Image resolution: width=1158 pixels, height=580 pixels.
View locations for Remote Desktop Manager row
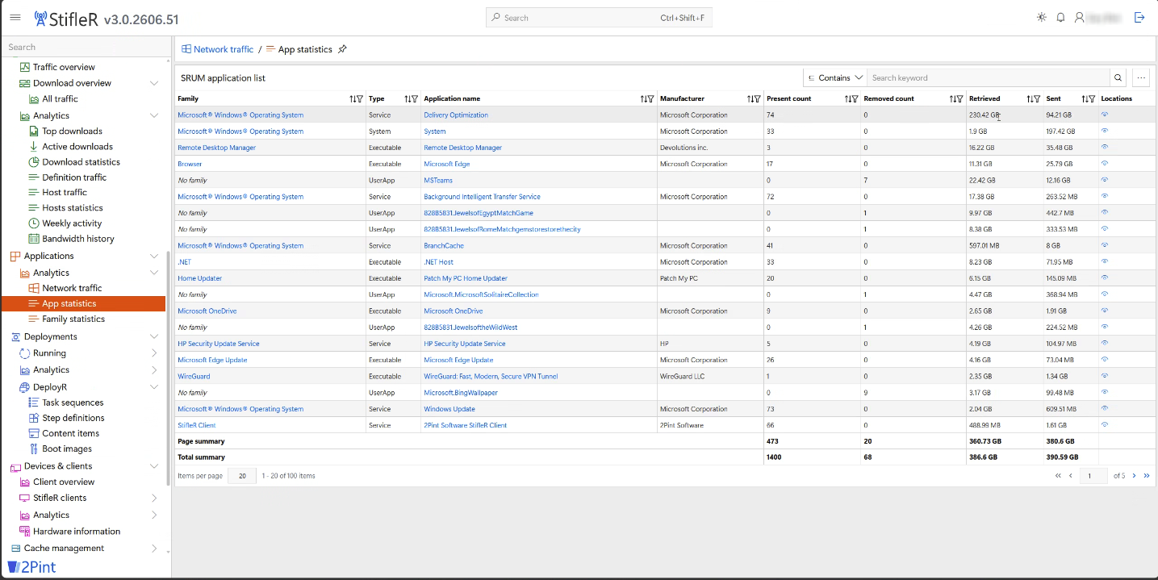pos(1105,147)
